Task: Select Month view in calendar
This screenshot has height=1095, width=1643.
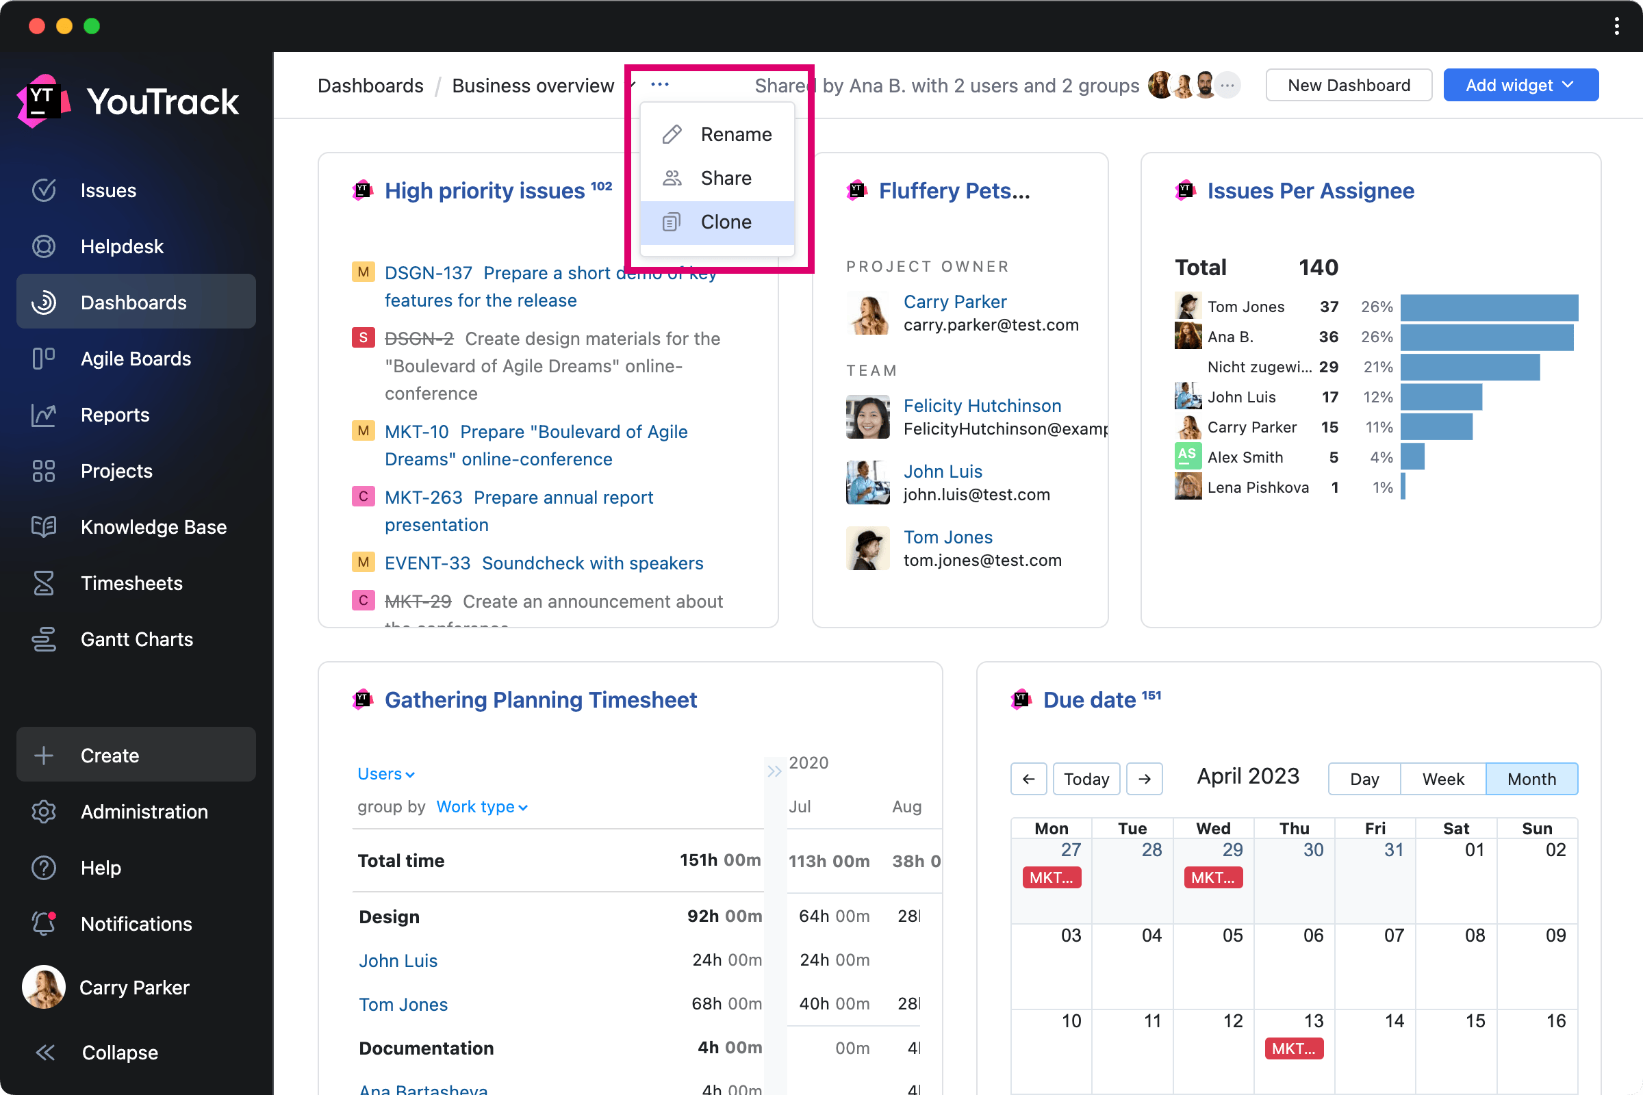Action: click(x=1531, y=779)
